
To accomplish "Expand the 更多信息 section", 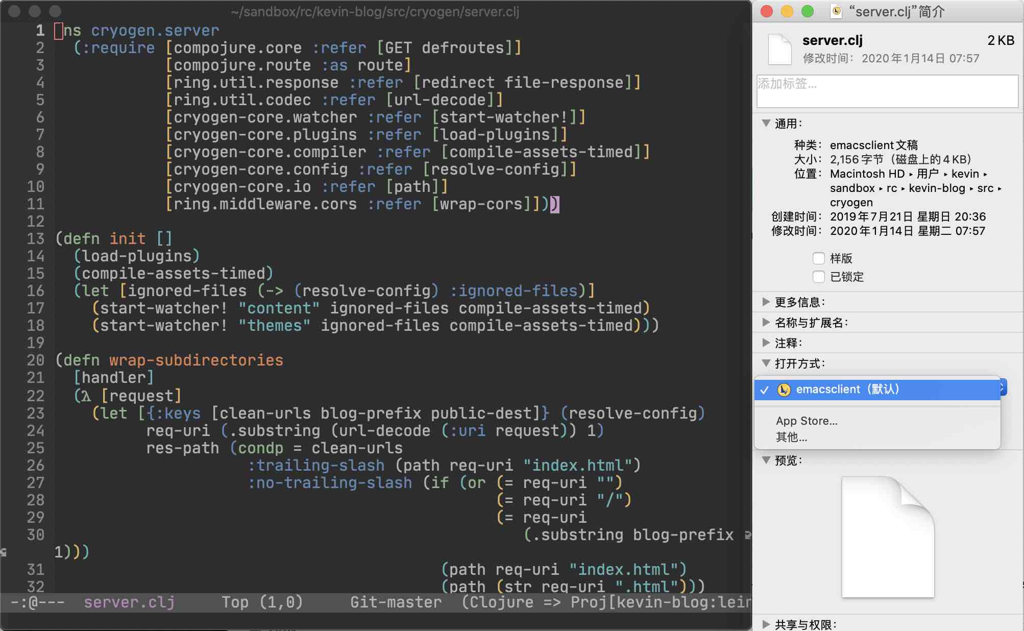I will 766,302.
